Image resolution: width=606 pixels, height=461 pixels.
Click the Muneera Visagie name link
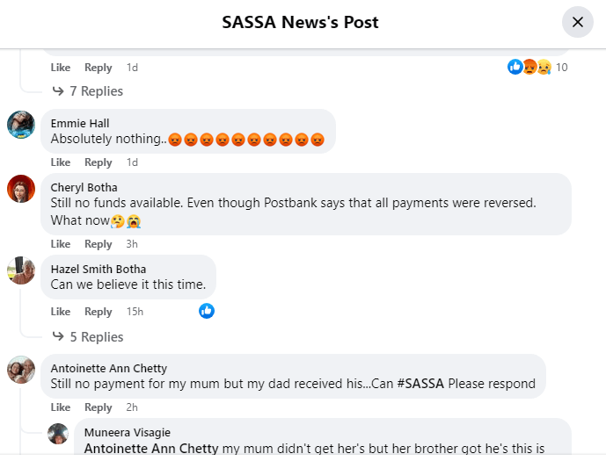click(x=126, y=432)
